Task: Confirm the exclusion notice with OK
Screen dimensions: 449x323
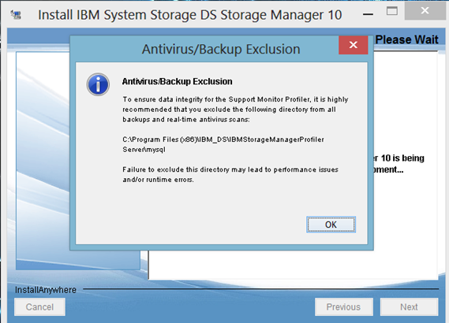Action: [x=331, y=225]
